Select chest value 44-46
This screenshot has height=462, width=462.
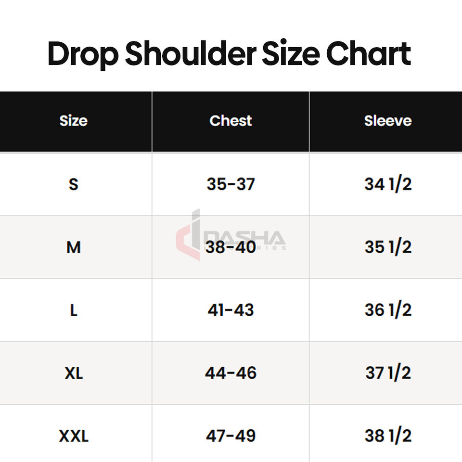point(231,373)
